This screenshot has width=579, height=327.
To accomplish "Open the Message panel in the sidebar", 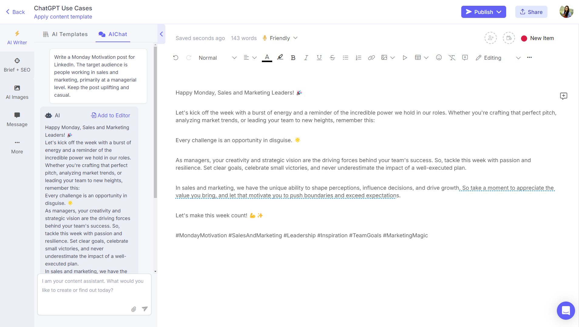I will click(17, 119).
